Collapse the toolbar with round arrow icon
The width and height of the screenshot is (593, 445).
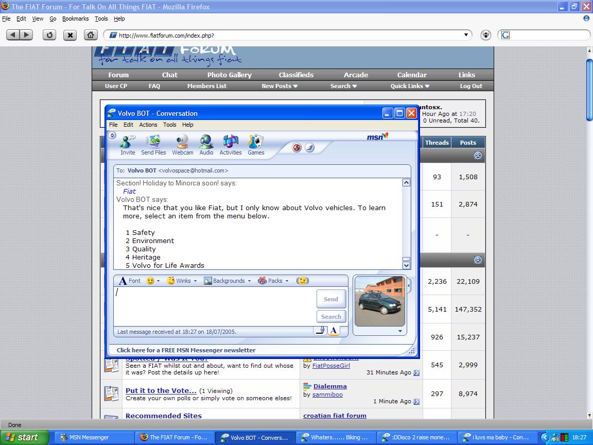[x=112, y=135]
